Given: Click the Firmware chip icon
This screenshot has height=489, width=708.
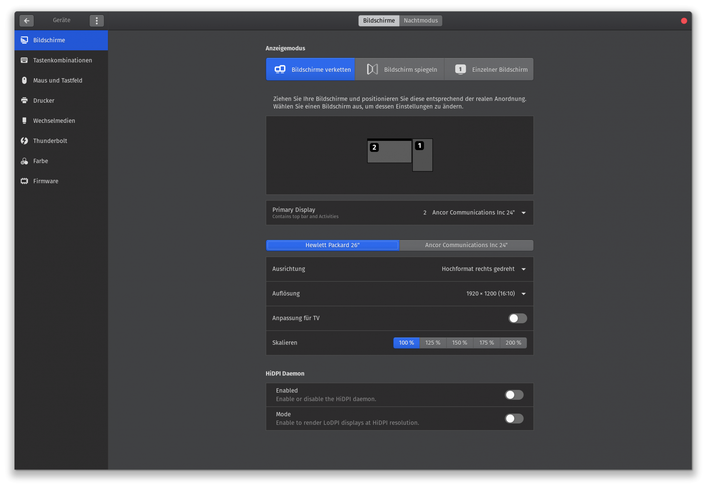Looking at the screenshot, I should coord(24,181).
